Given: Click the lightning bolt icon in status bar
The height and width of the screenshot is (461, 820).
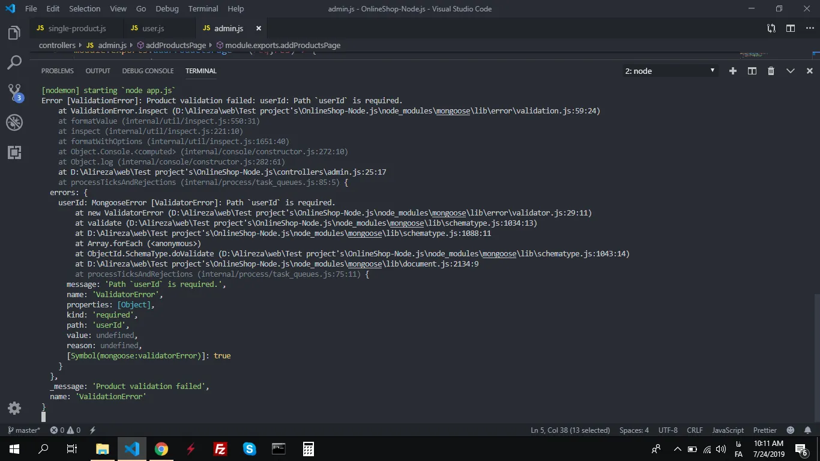Looking at the screenshot, I should pos(92,430).
